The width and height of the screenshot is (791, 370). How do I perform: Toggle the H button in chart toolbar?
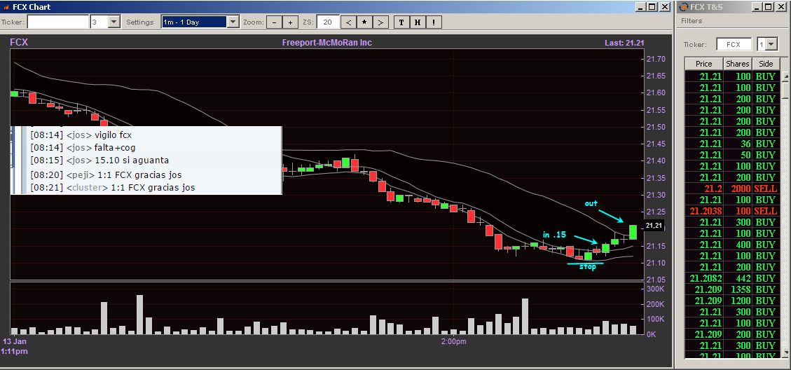pyautogui.click(x=417, y=22)
